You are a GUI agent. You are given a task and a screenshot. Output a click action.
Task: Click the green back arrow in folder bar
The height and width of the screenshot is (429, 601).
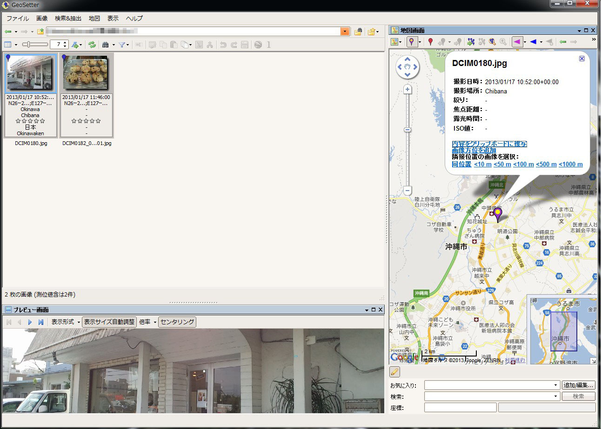[8, 32]
